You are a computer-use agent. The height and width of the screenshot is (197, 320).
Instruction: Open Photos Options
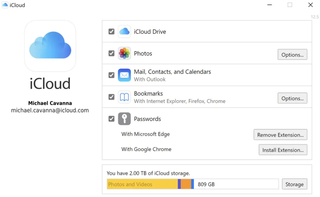click(292, 55)
